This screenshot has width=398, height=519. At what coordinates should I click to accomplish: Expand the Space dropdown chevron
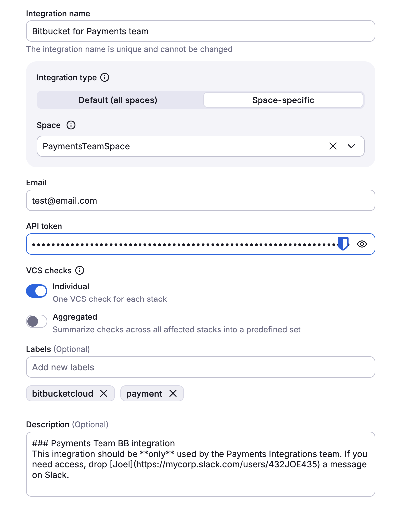pos(351,146)
